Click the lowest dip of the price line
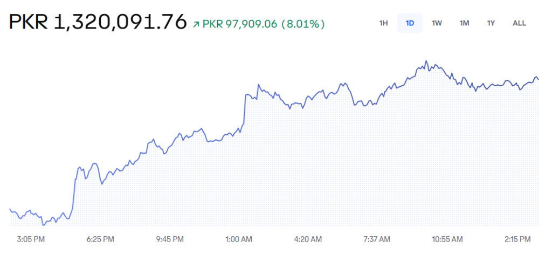 click(43, 224)
